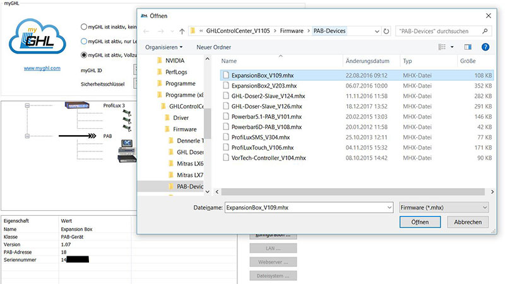Viewport: 505px width, 284px height.
Task: Select 'myGHL ist inaktiv' radio button
Action: coord(84,27)
